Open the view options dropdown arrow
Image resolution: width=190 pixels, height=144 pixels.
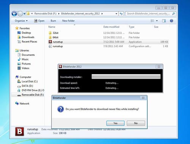click(x=157, y=21)
